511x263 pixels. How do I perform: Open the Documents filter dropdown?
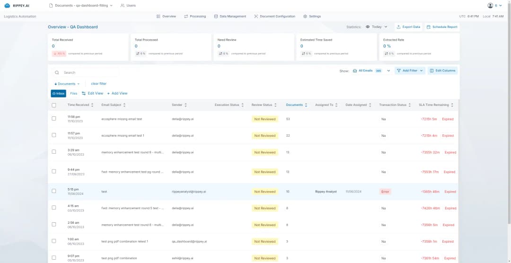click(x=66, y=84)
